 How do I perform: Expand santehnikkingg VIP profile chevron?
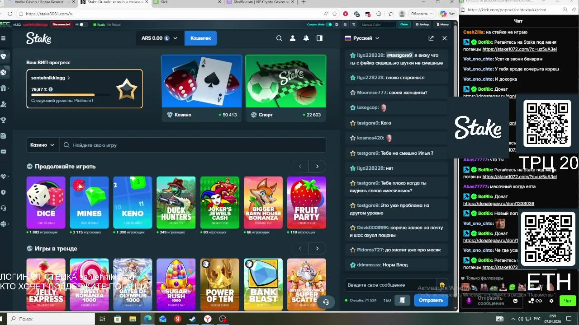pos(69,78)
